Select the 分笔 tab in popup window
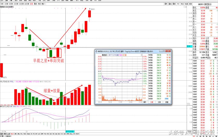 (152, 102)
